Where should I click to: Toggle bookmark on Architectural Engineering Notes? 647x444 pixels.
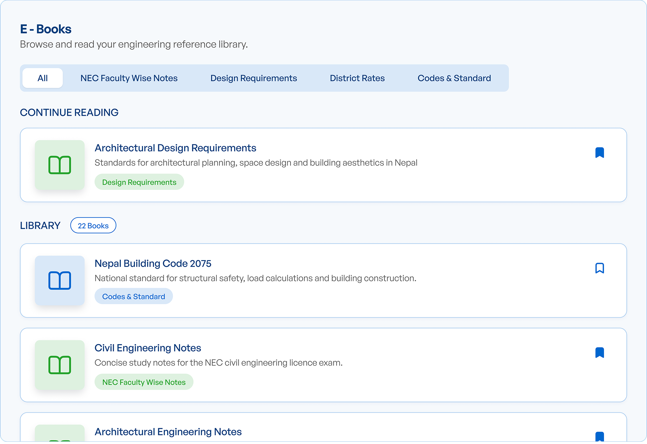click(x=600, y=437)
